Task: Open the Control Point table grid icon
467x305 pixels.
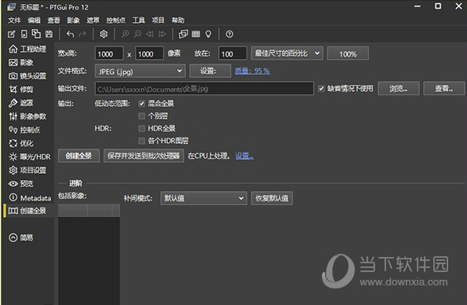Action: tap(195, 34)
